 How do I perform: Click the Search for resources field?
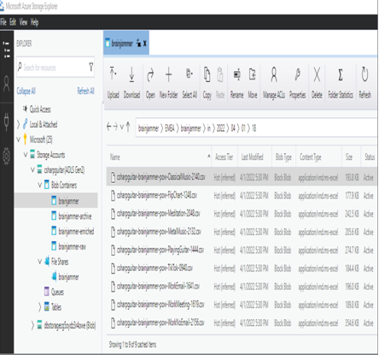coord(55,67)
